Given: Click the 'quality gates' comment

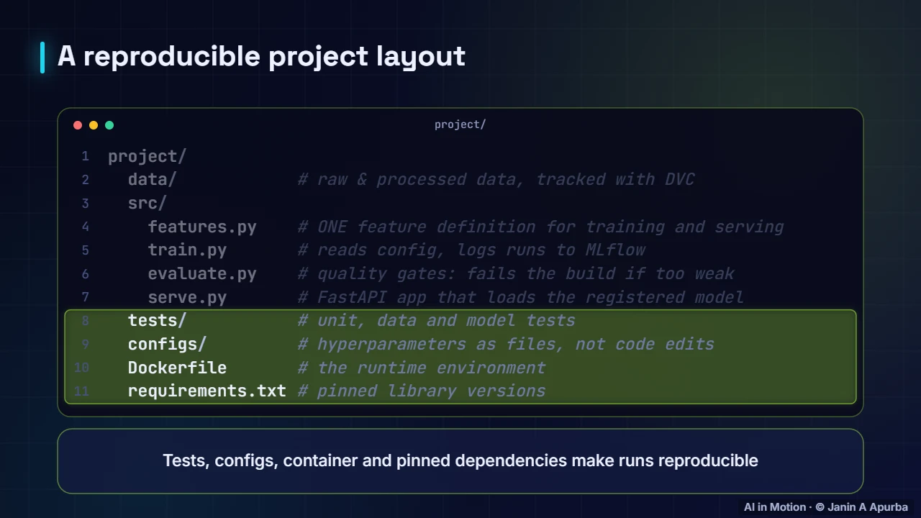Looking at the screenshot, I should tap(517, 273).
